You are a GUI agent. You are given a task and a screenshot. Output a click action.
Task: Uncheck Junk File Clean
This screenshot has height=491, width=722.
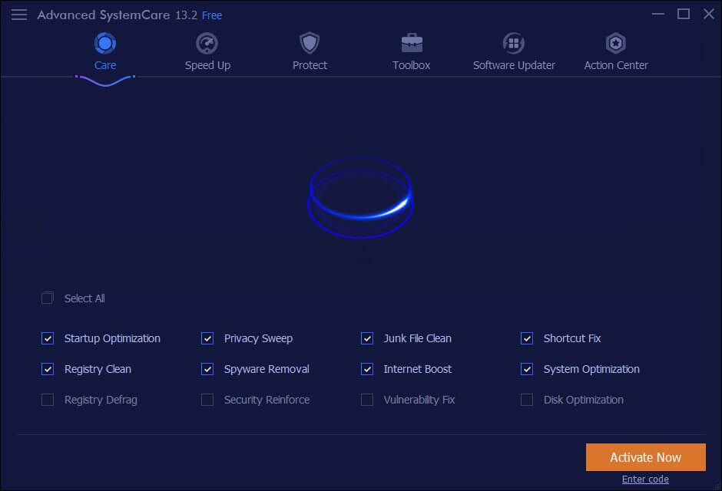367,338
